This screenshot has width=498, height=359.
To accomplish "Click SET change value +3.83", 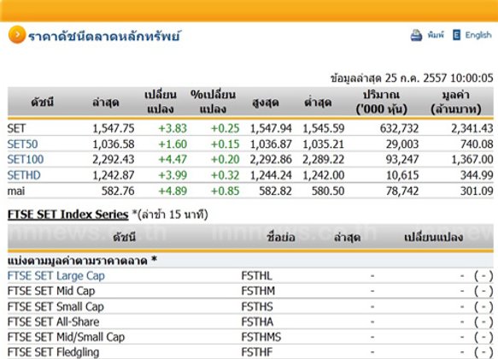I will click(173, 128).
